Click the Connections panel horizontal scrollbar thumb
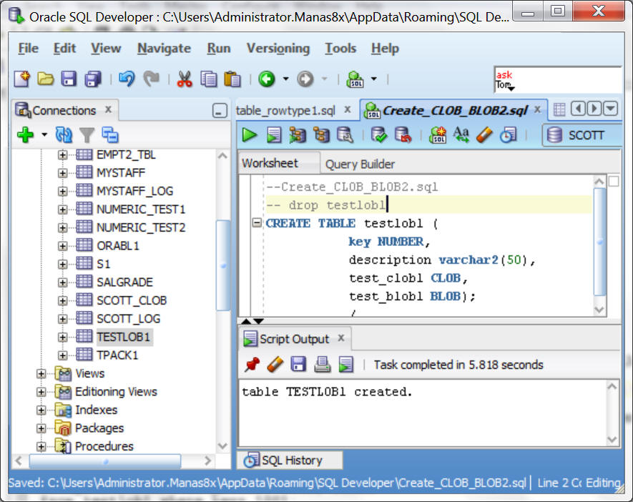The width and height of the screenshot is (633, 502). 105,461
